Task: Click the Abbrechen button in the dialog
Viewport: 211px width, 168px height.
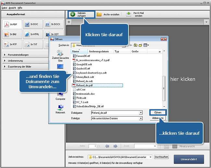Action: 158,118
